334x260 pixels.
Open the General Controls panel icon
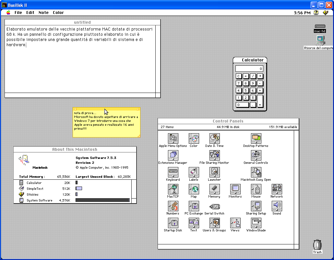click(256, 155)
